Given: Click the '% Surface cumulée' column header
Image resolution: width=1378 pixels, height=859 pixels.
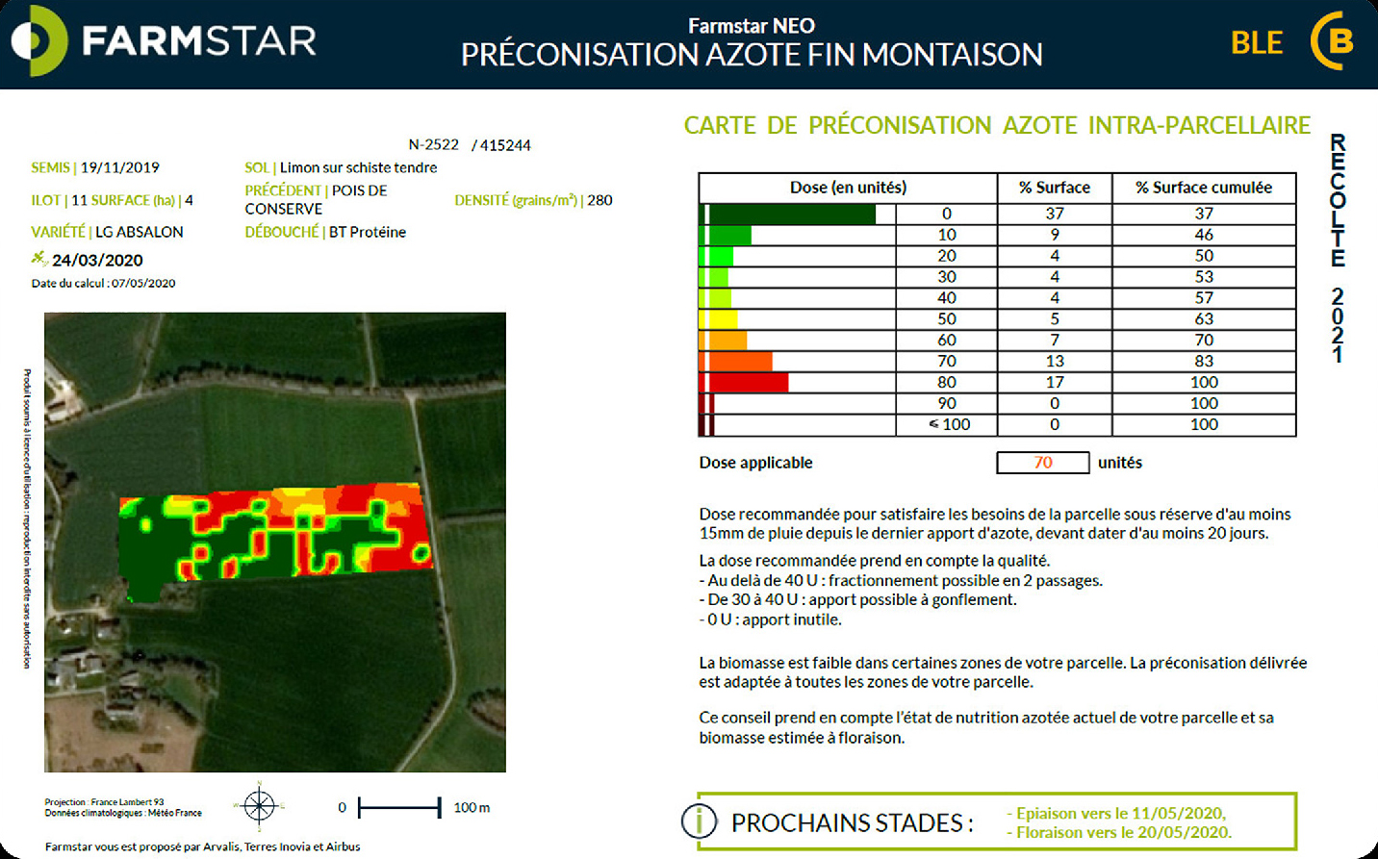Looking at the screenshot, I should pos(1203,188).
